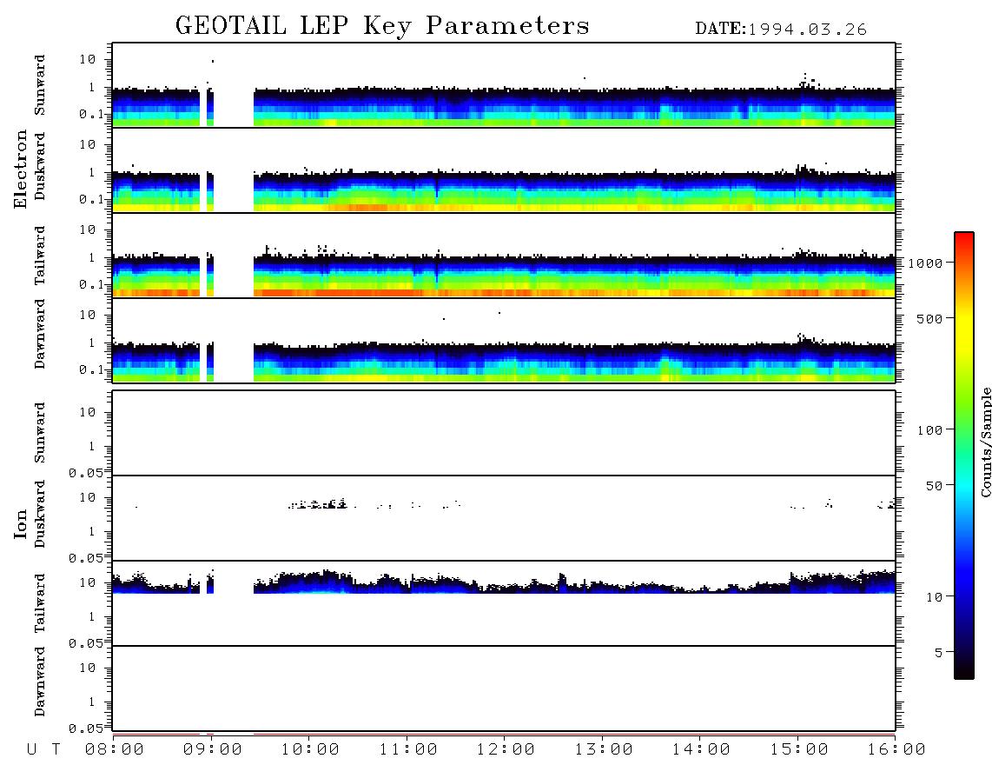Screen dimensions: 992x765
Task: Select the 16:00 time tick label
Action: [896, 750]
